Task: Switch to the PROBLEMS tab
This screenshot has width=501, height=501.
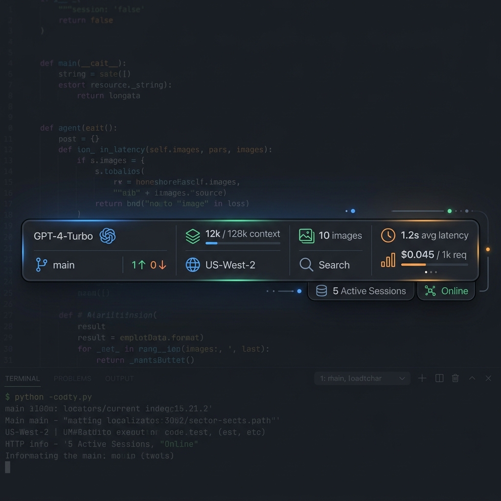Action: tap(72, 378)
